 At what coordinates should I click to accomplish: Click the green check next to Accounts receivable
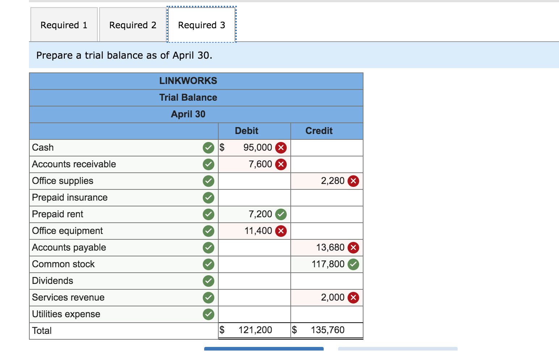(209, 164)
